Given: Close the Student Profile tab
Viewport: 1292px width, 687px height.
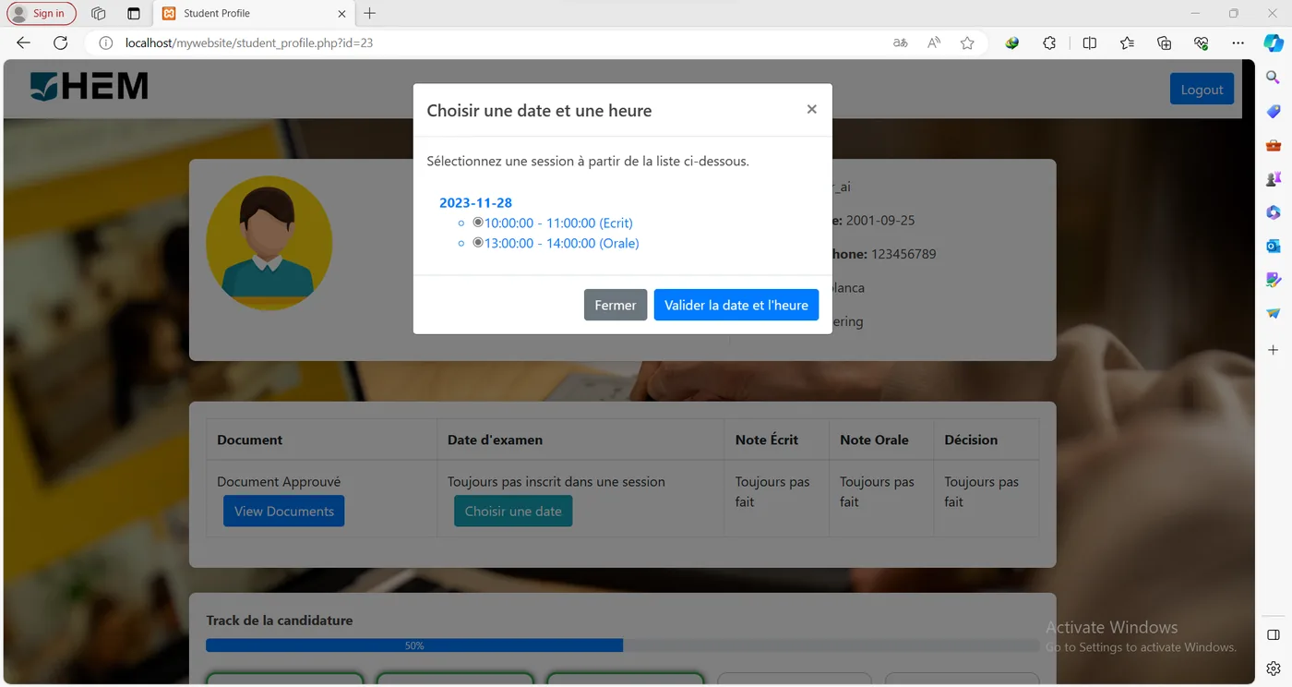Looking at the screenshot, I should 341,13.
